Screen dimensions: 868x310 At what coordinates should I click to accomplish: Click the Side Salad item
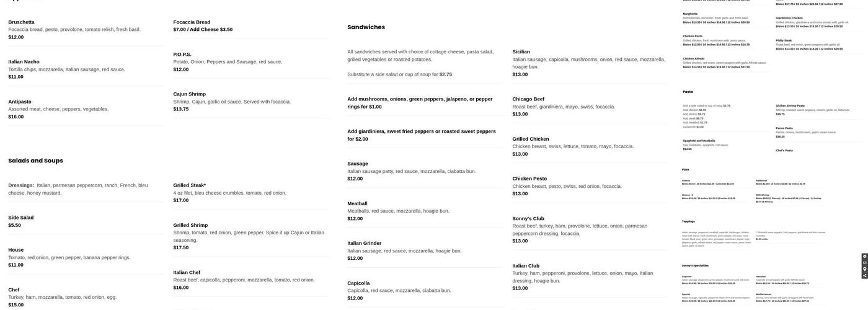(x=21, y=218)
